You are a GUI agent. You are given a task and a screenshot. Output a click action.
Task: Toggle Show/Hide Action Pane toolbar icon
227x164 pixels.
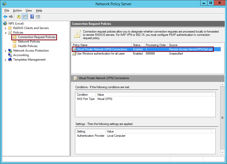tap(38, 17)
